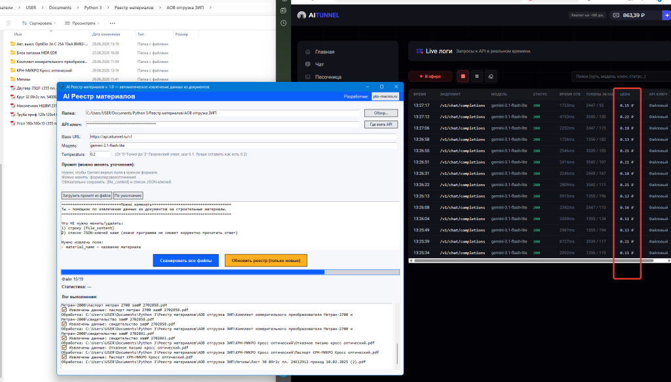Add funds with the plus button
The image size is (671, 382).
pyautogui.click(x=666, y=15)
